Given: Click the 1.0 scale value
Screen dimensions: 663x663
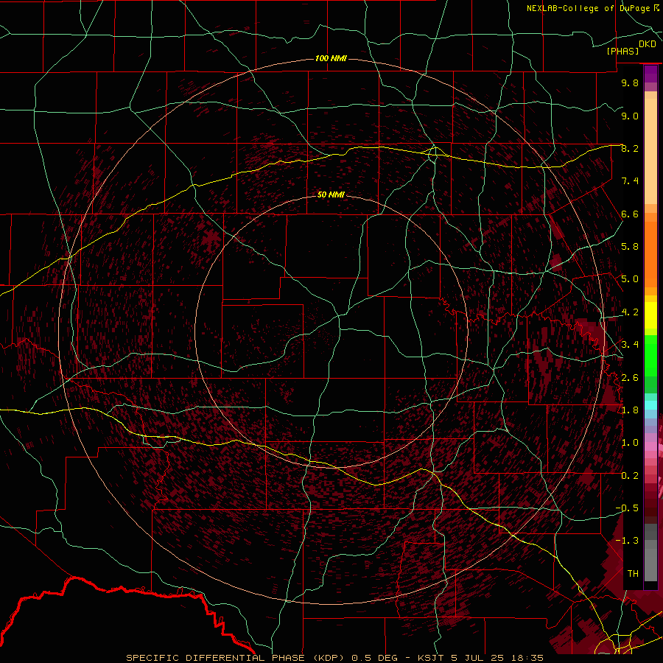Looking at the screenshot, I should pyautogui.click(x=630, y=443).
